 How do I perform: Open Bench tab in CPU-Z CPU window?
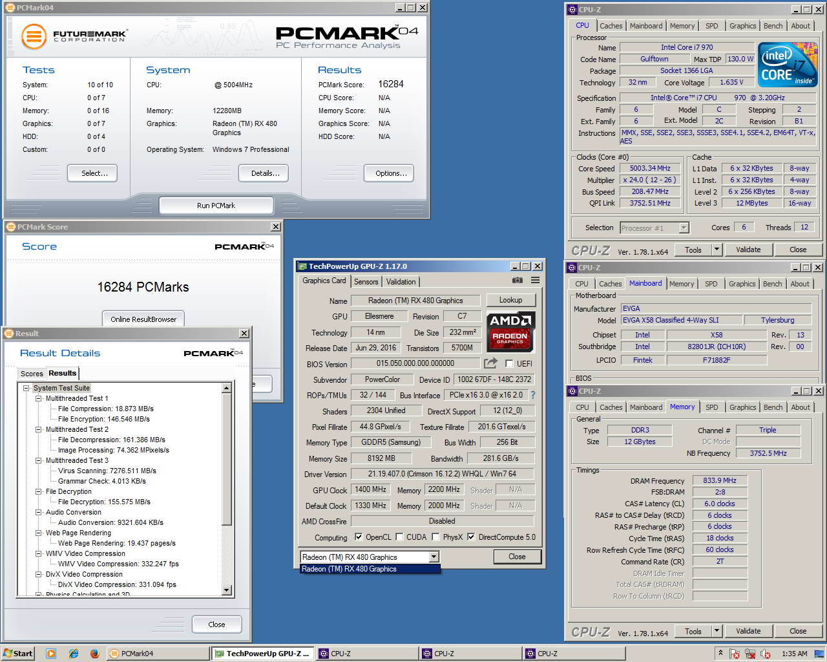pyautogui.click(x=773, y=26)
